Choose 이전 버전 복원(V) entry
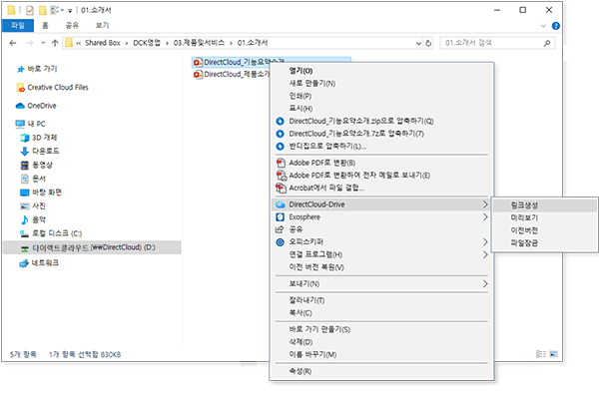599x399 pixels. point(382,267)
